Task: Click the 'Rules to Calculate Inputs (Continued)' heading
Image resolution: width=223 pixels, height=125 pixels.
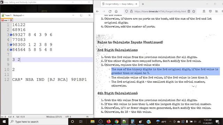Action: coord(130,42)
